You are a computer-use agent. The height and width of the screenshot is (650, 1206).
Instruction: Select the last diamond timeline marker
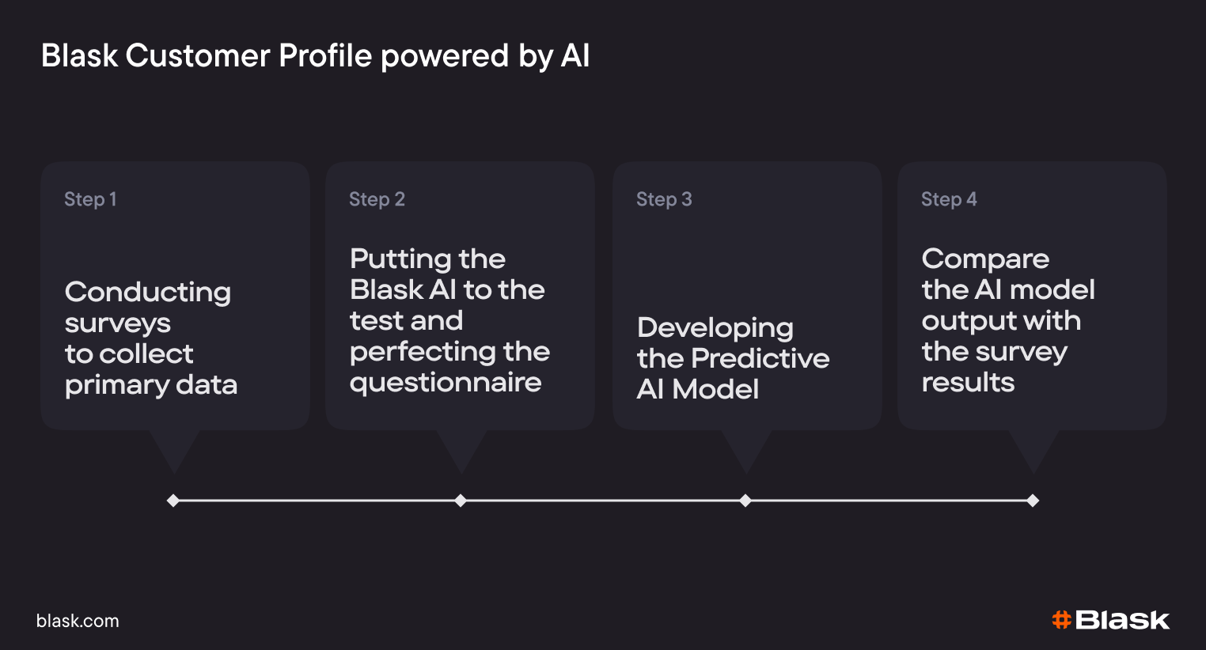tap(1033, 501)
